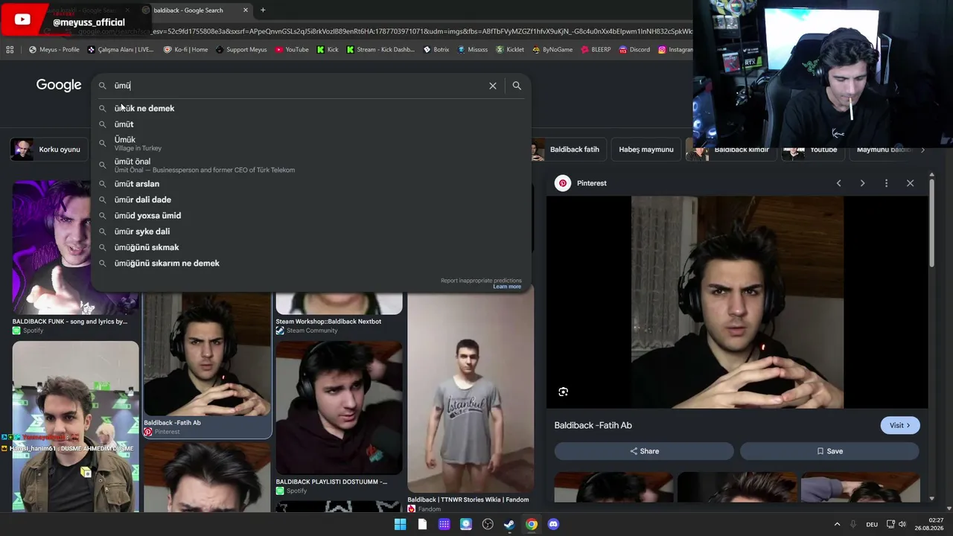Open Windows Start menu

(401, 524)
